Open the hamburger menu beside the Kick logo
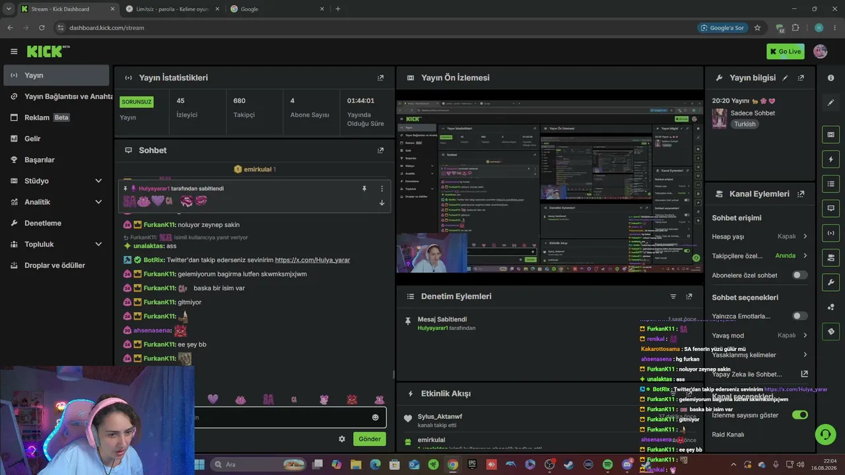The height and width of the screenshot is (475, 845). point(14,51)
